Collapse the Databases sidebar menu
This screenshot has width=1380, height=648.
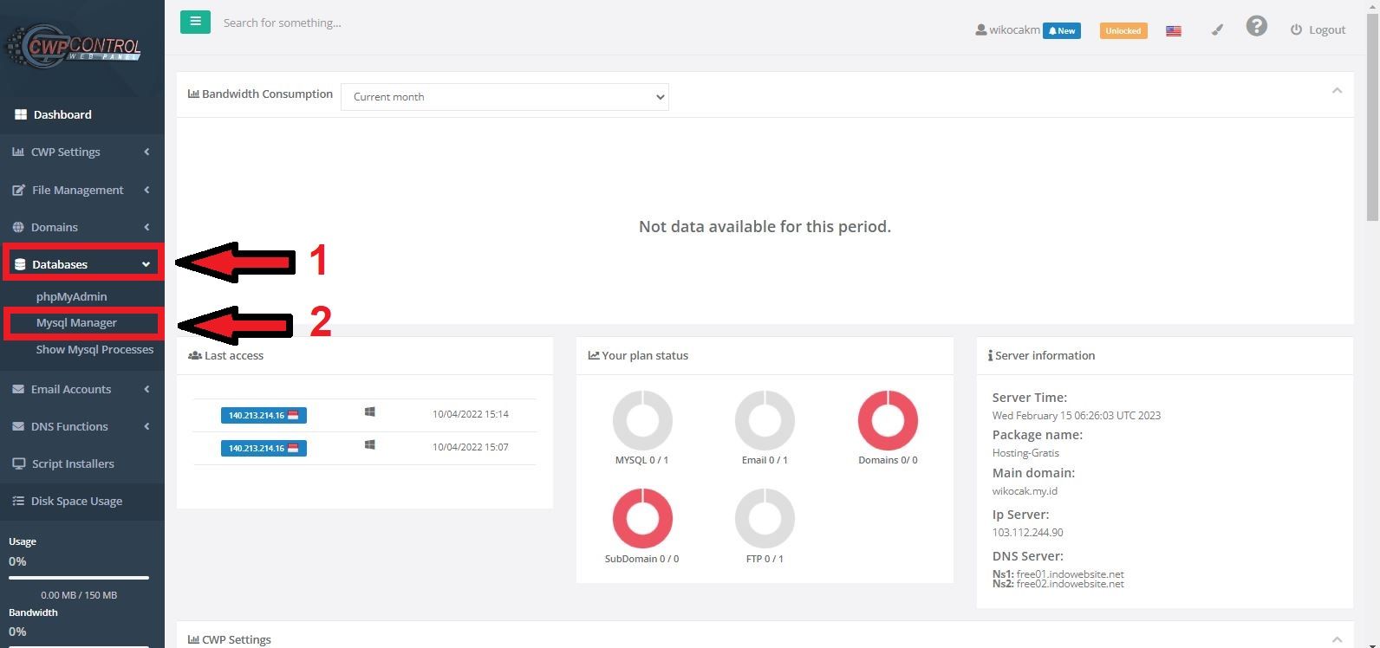point(81,264)
